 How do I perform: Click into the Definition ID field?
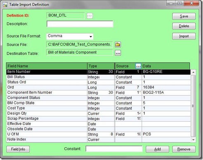[x=66, y=16]
